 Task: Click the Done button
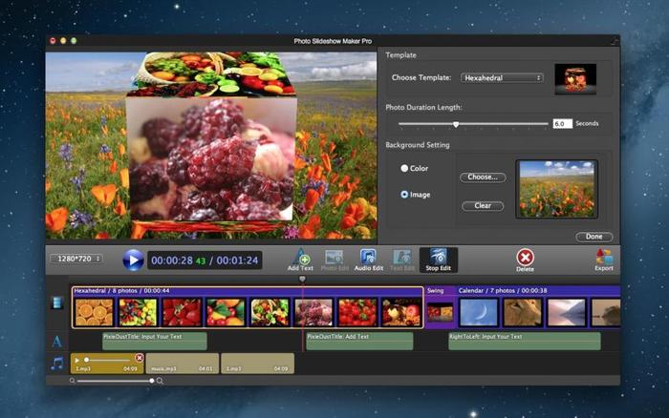click(x=593, y=237)
